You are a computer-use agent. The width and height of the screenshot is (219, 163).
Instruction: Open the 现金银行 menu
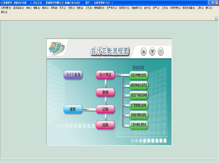pos(137,8)
